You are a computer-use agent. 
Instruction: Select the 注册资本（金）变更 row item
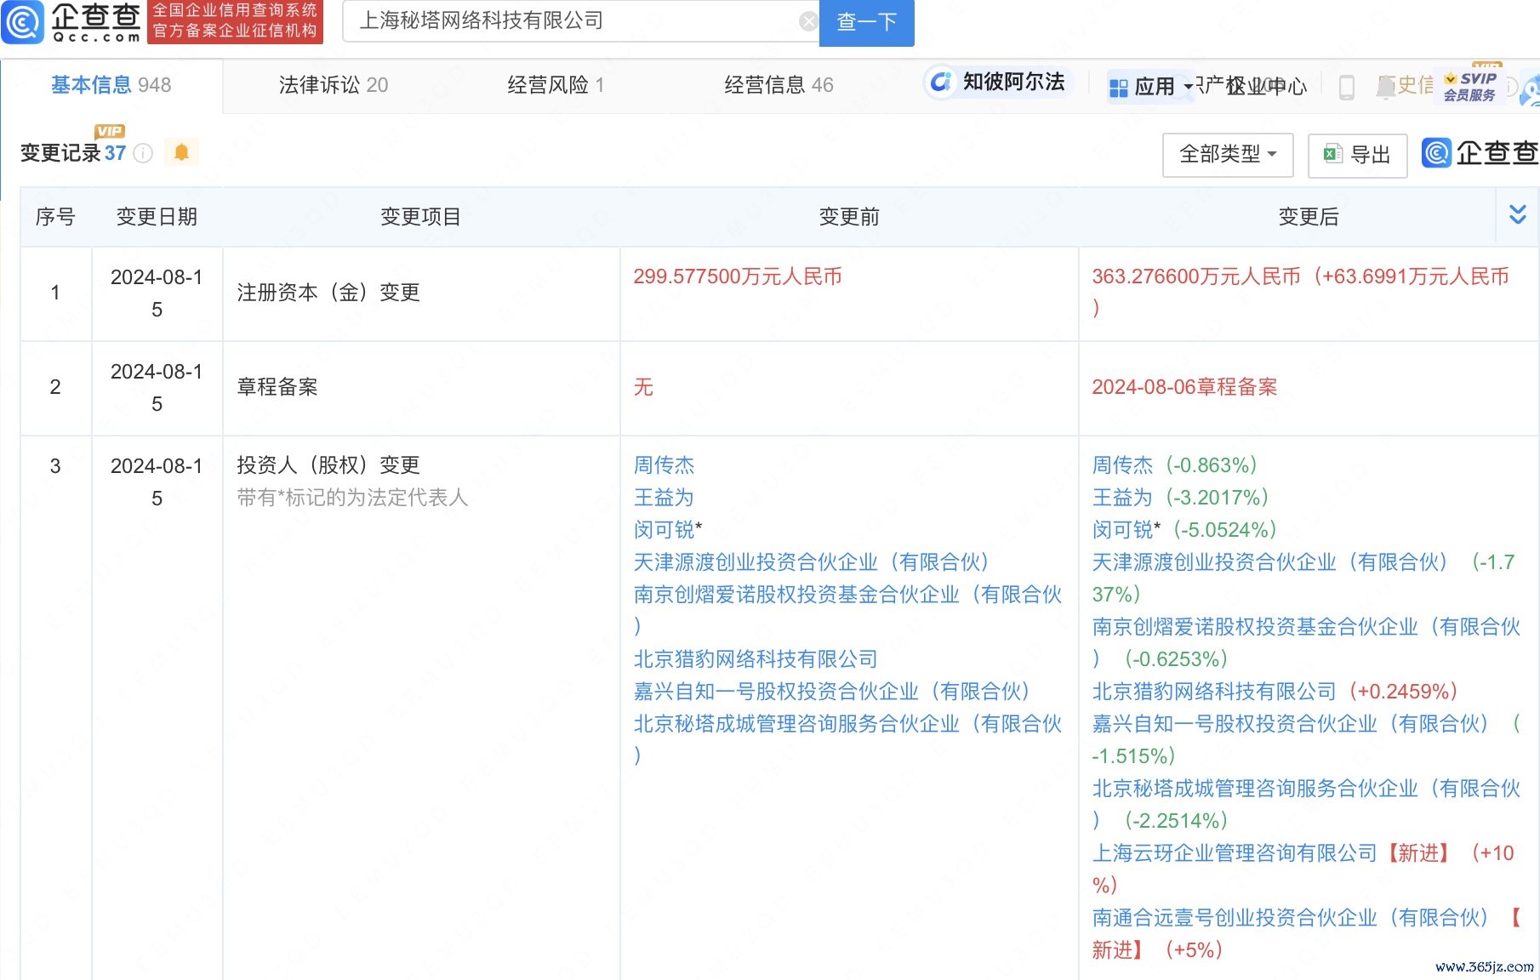click(x=328, y=293)
